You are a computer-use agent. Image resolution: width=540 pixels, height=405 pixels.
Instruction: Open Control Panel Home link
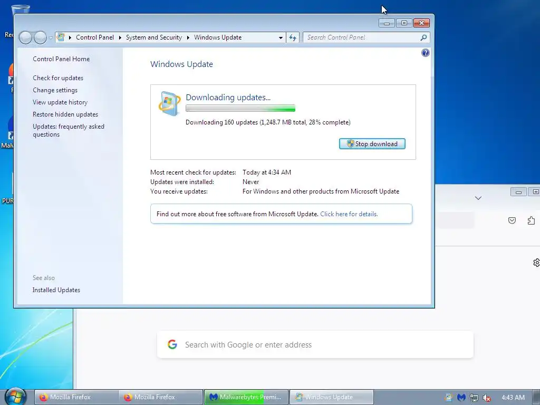point(61,59)
